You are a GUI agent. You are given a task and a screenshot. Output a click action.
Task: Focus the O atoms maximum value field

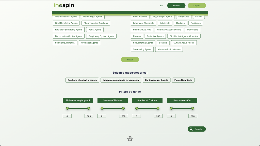pyautogui.click(x=158, y=116)
